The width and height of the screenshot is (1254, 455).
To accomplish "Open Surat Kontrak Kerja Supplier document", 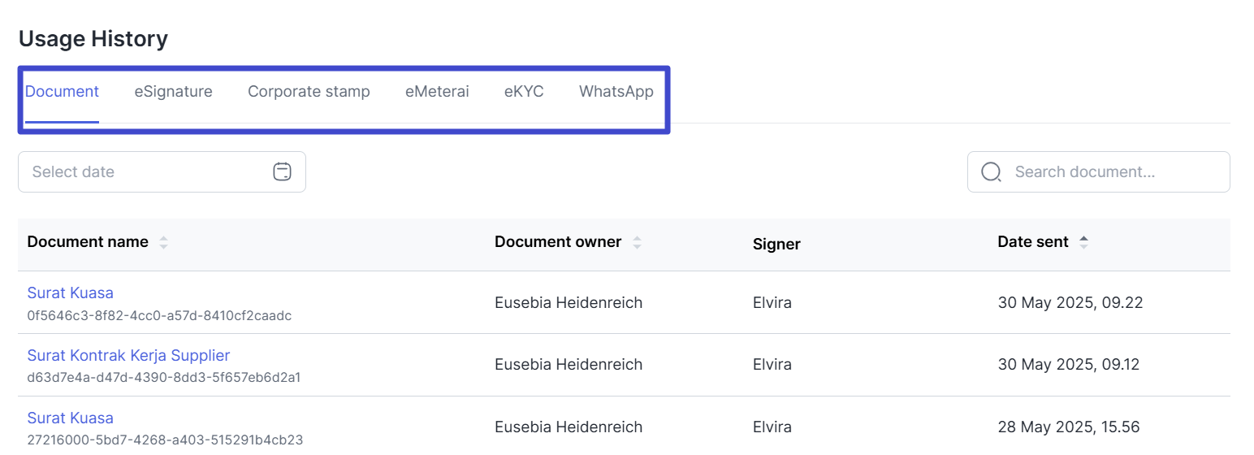I will (x=128, y=355).
